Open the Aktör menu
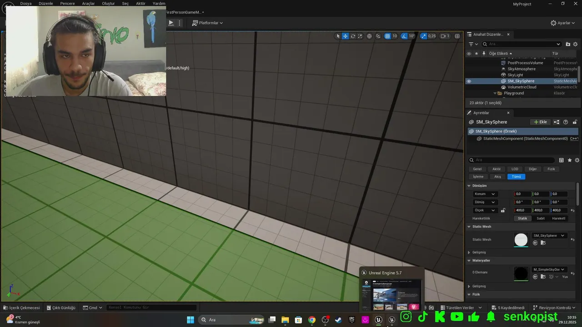 140,3
